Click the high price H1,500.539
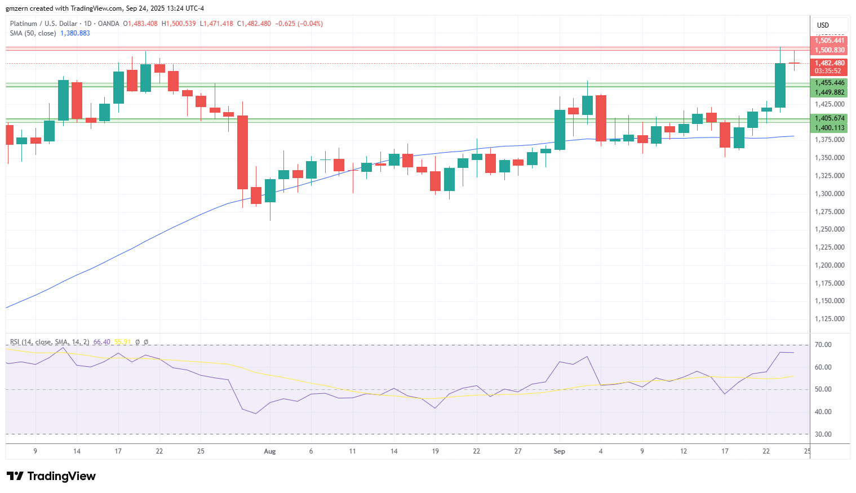The width and height of the screenshot is (856, 493). [179, 24]
